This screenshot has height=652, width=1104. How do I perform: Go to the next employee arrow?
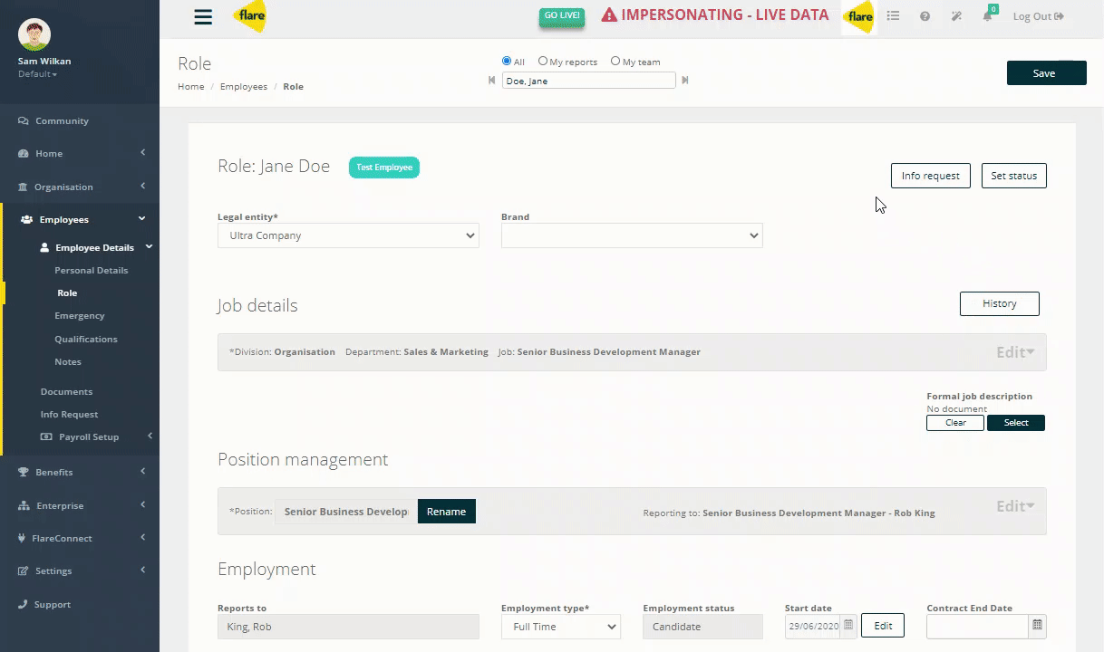(685, 81)
